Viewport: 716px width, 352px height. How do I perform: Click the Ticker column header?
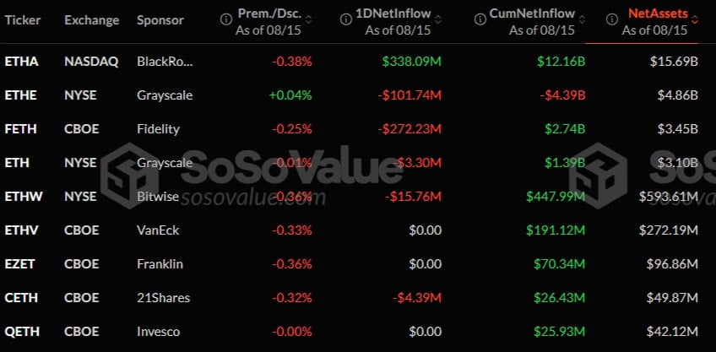click(x=23, y=19)
